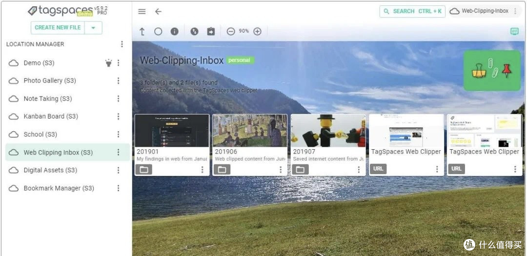Open Location Manager three-dot menu

122,44
